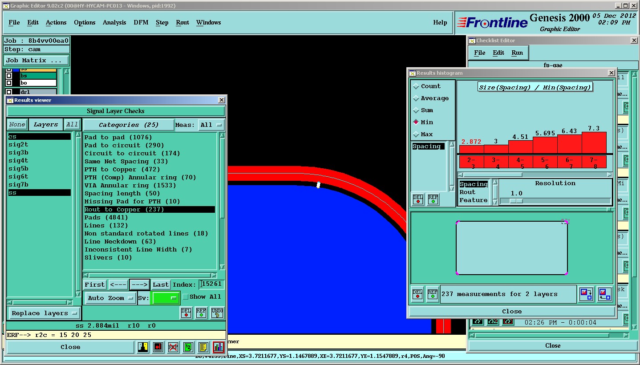Open the green Sv color dropdown

tap(165, 298)
